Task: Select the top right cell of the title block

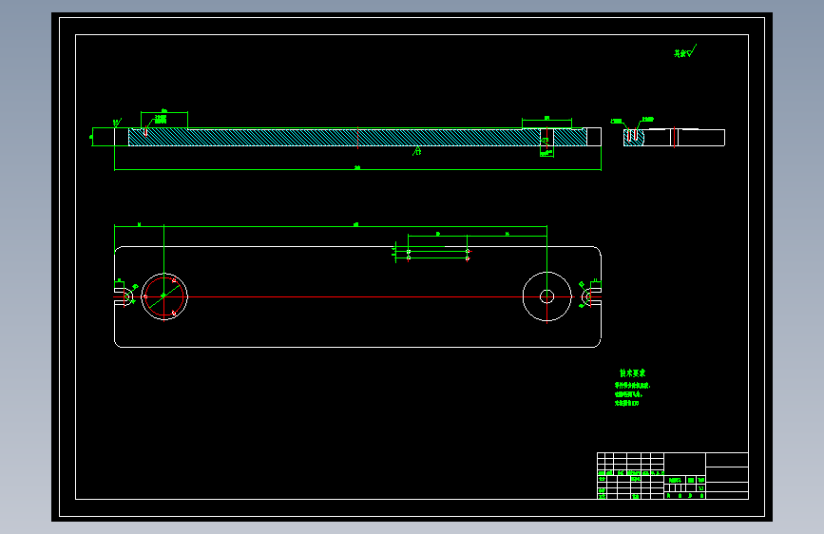Action: pyautogui.click(x=727, y=460)
